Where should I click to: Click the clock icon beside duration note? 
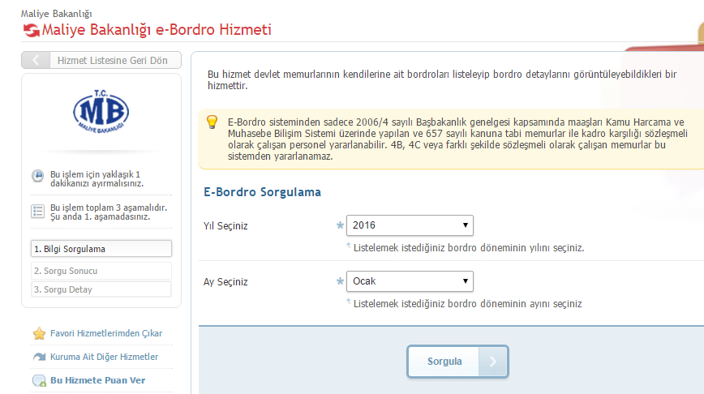(37, 176)
